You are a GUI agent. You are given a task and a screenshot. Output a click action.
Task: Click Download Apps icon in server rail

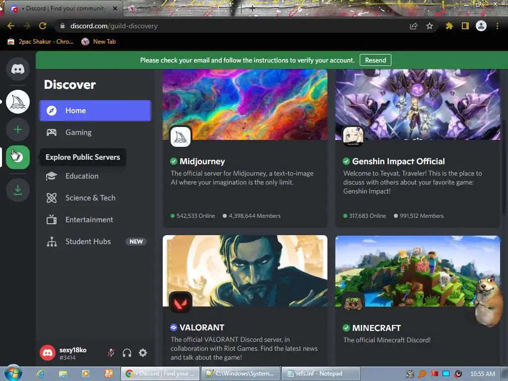[x=18, y=190]
